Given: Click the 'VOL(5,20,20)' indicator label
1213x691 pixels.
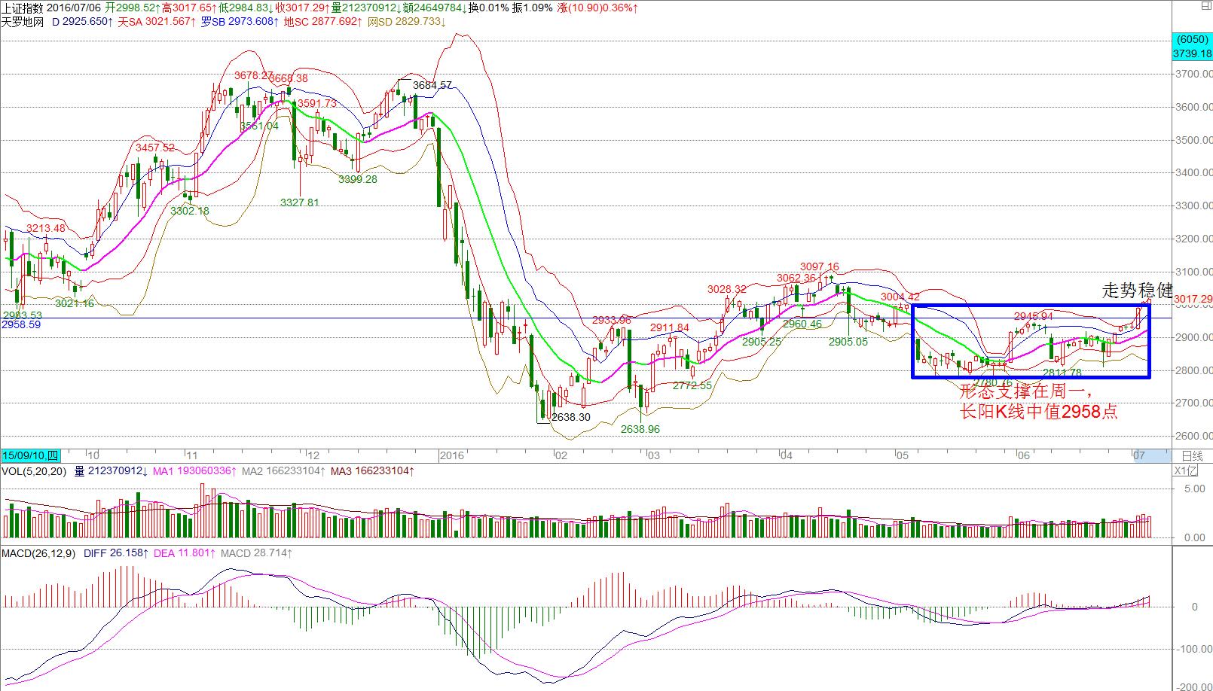Looking at the screenshot, I should click(x=33, y=471).
